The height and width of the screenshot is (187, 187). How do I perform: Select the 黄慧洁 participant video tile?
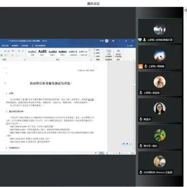tap(160, 110)
